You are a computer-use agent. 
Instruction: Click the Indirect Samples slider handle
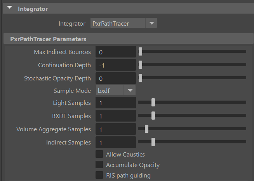153,142
